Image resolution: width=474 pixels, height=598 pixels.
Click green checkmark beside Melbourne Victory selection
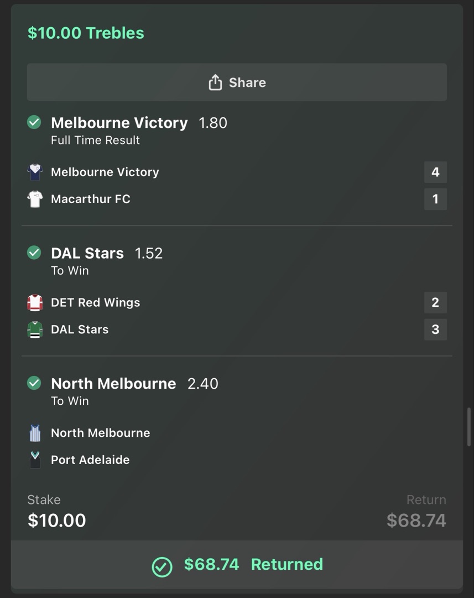pos(34,122)
